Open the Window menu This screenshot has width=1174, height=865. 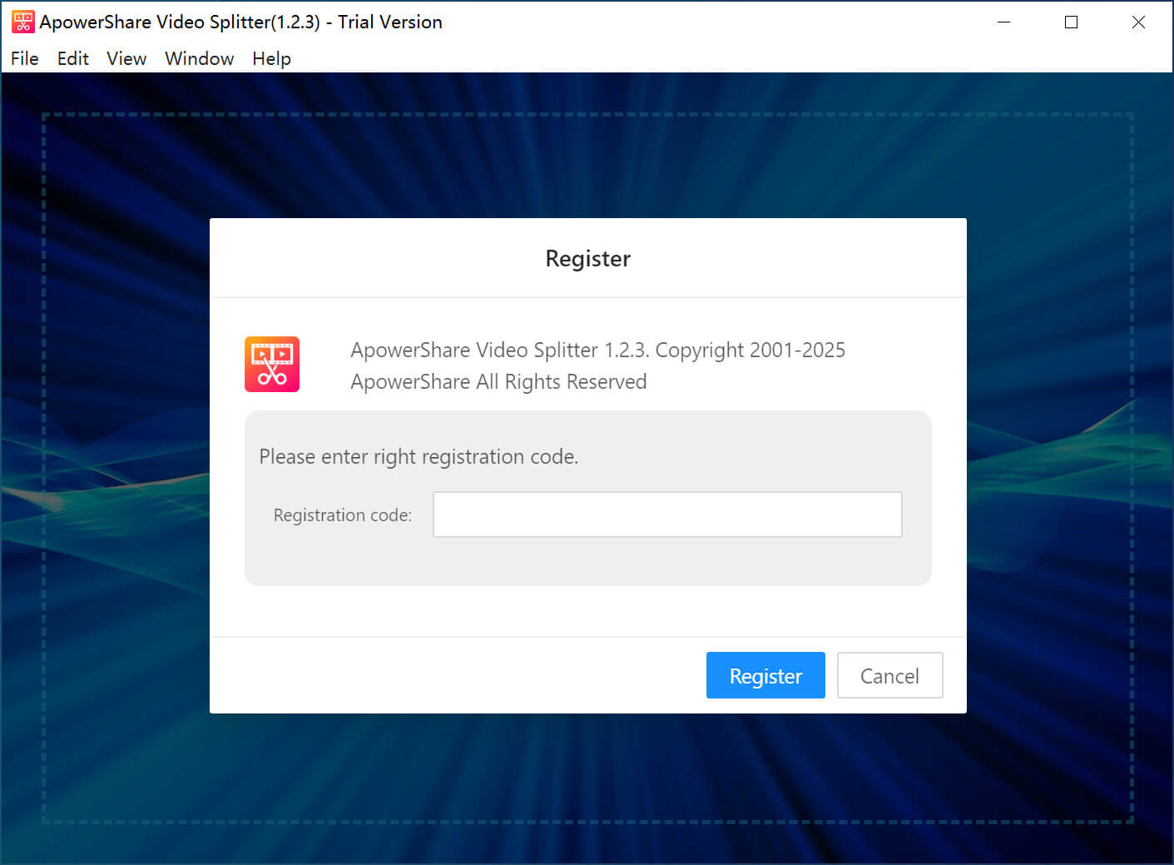[x=199, y=58]
